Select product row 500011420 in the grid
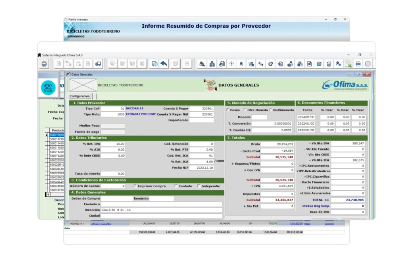Image resolution: width=413 pixels, height=264 pixels. pyautogui.click(x=57, y=156)
